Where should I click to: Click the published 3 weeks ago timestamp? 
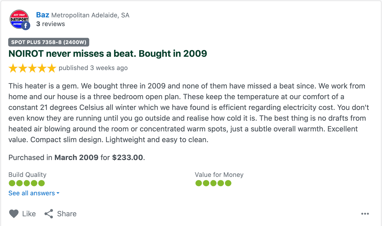pyautogui.click(x=93, y=68)
